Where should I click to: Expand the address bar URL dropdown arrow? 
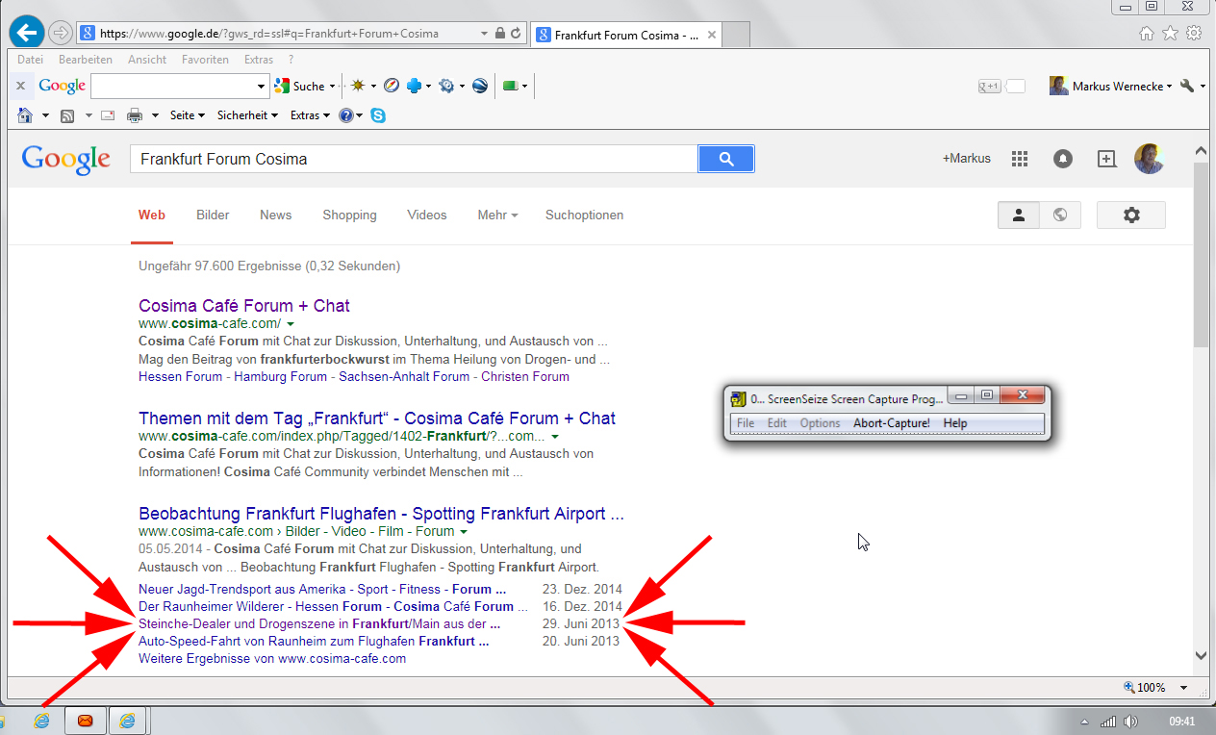[x=484, y=33]
